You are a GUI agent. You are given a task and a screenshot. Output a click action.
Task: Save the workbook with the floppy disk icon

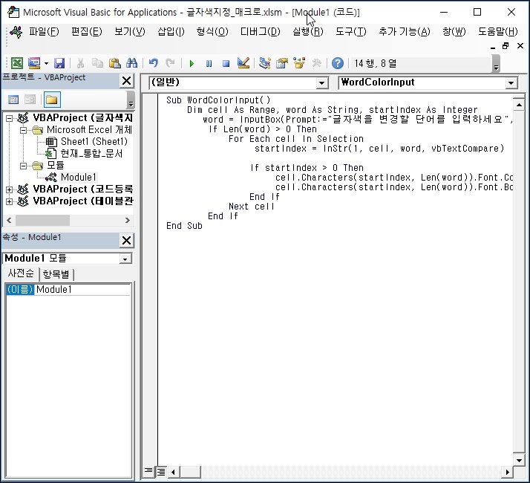[59, 63]
